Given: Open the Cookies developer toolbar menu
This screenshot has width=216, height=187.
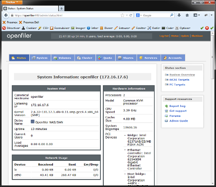Looking at the screenshot, I should pyautogui.click(x=29, y=28).
